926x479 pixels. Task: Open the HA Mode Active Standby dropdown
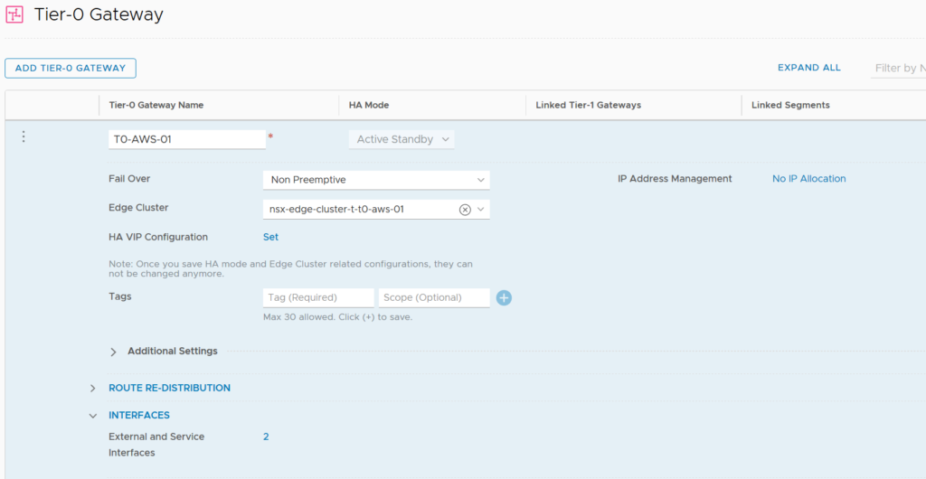coord(402,140)
